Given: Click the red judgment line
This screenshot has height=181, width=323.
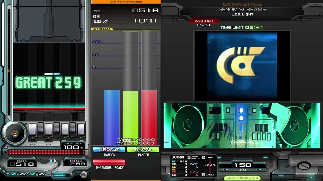Looking at the screenshot, I should (x=49, y=109).
